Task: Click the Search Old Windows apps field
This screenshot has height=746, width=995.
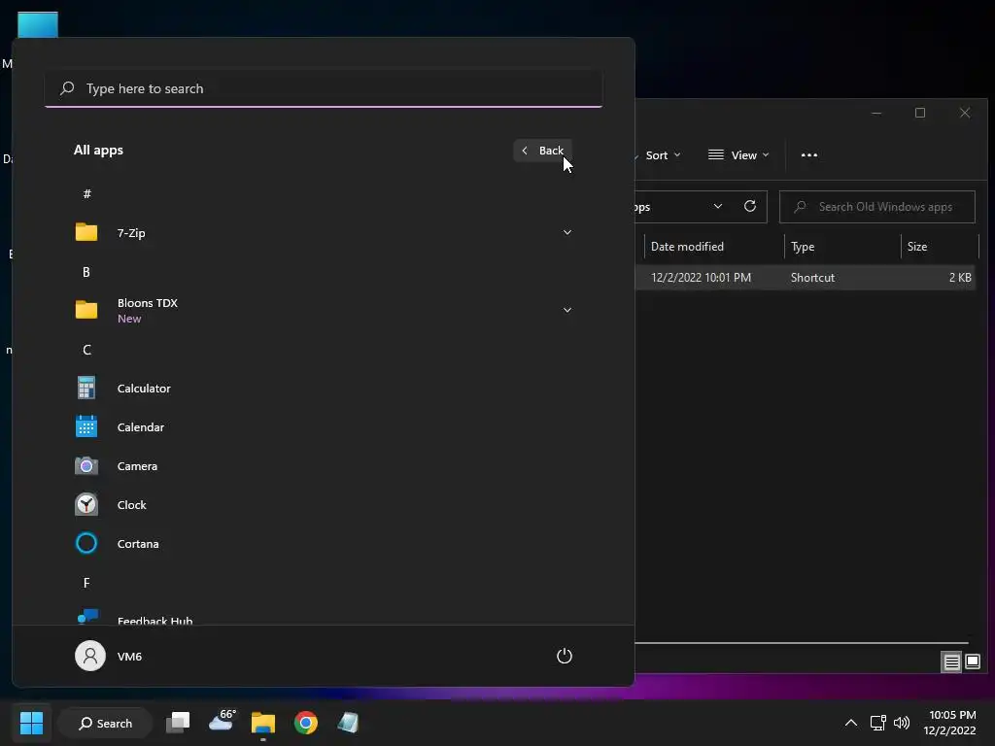Action: pyautogui.click(x=877, y=207)
